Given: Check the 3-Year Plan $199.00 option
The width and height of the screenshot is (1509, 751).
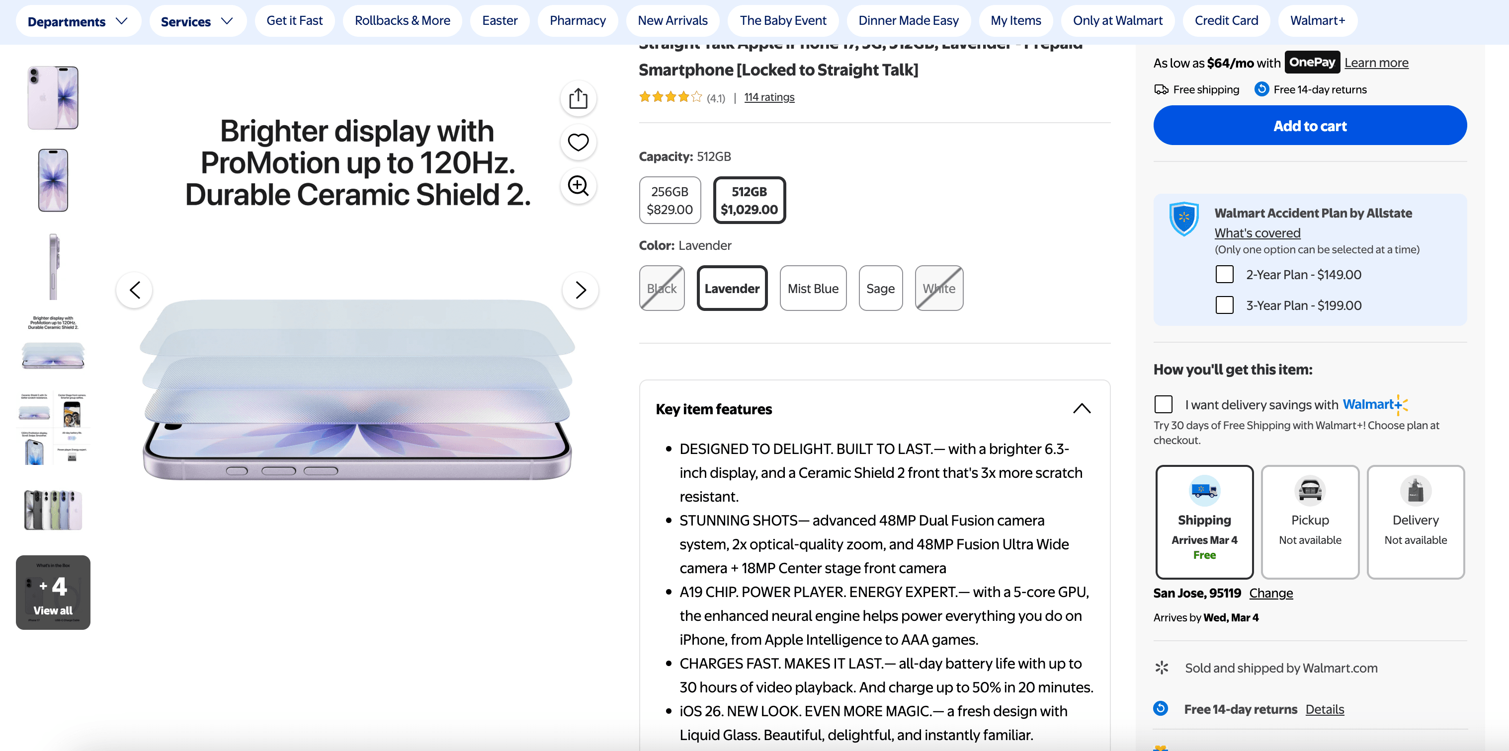Looking at the screenshot, I should click(x=1224, y=305).
